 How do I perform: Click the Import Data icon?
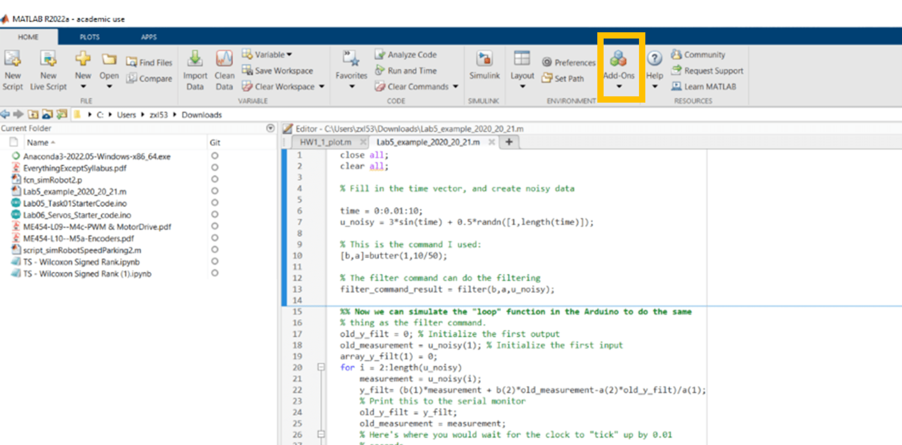pos(195,69)
